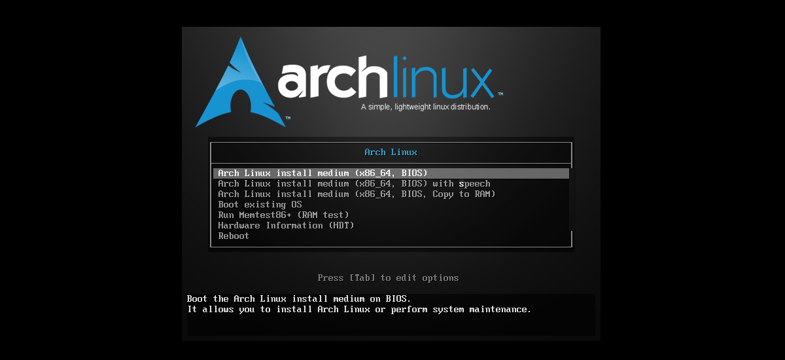This screenshot has height=360, width=785.
Task: Choose Boot existing OS
Action: [x=260, y=205]
